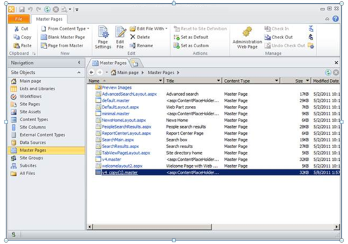Open the Size column filter dropdown
Viewport: 348px width, 244px height.
[x=308, y=81]
